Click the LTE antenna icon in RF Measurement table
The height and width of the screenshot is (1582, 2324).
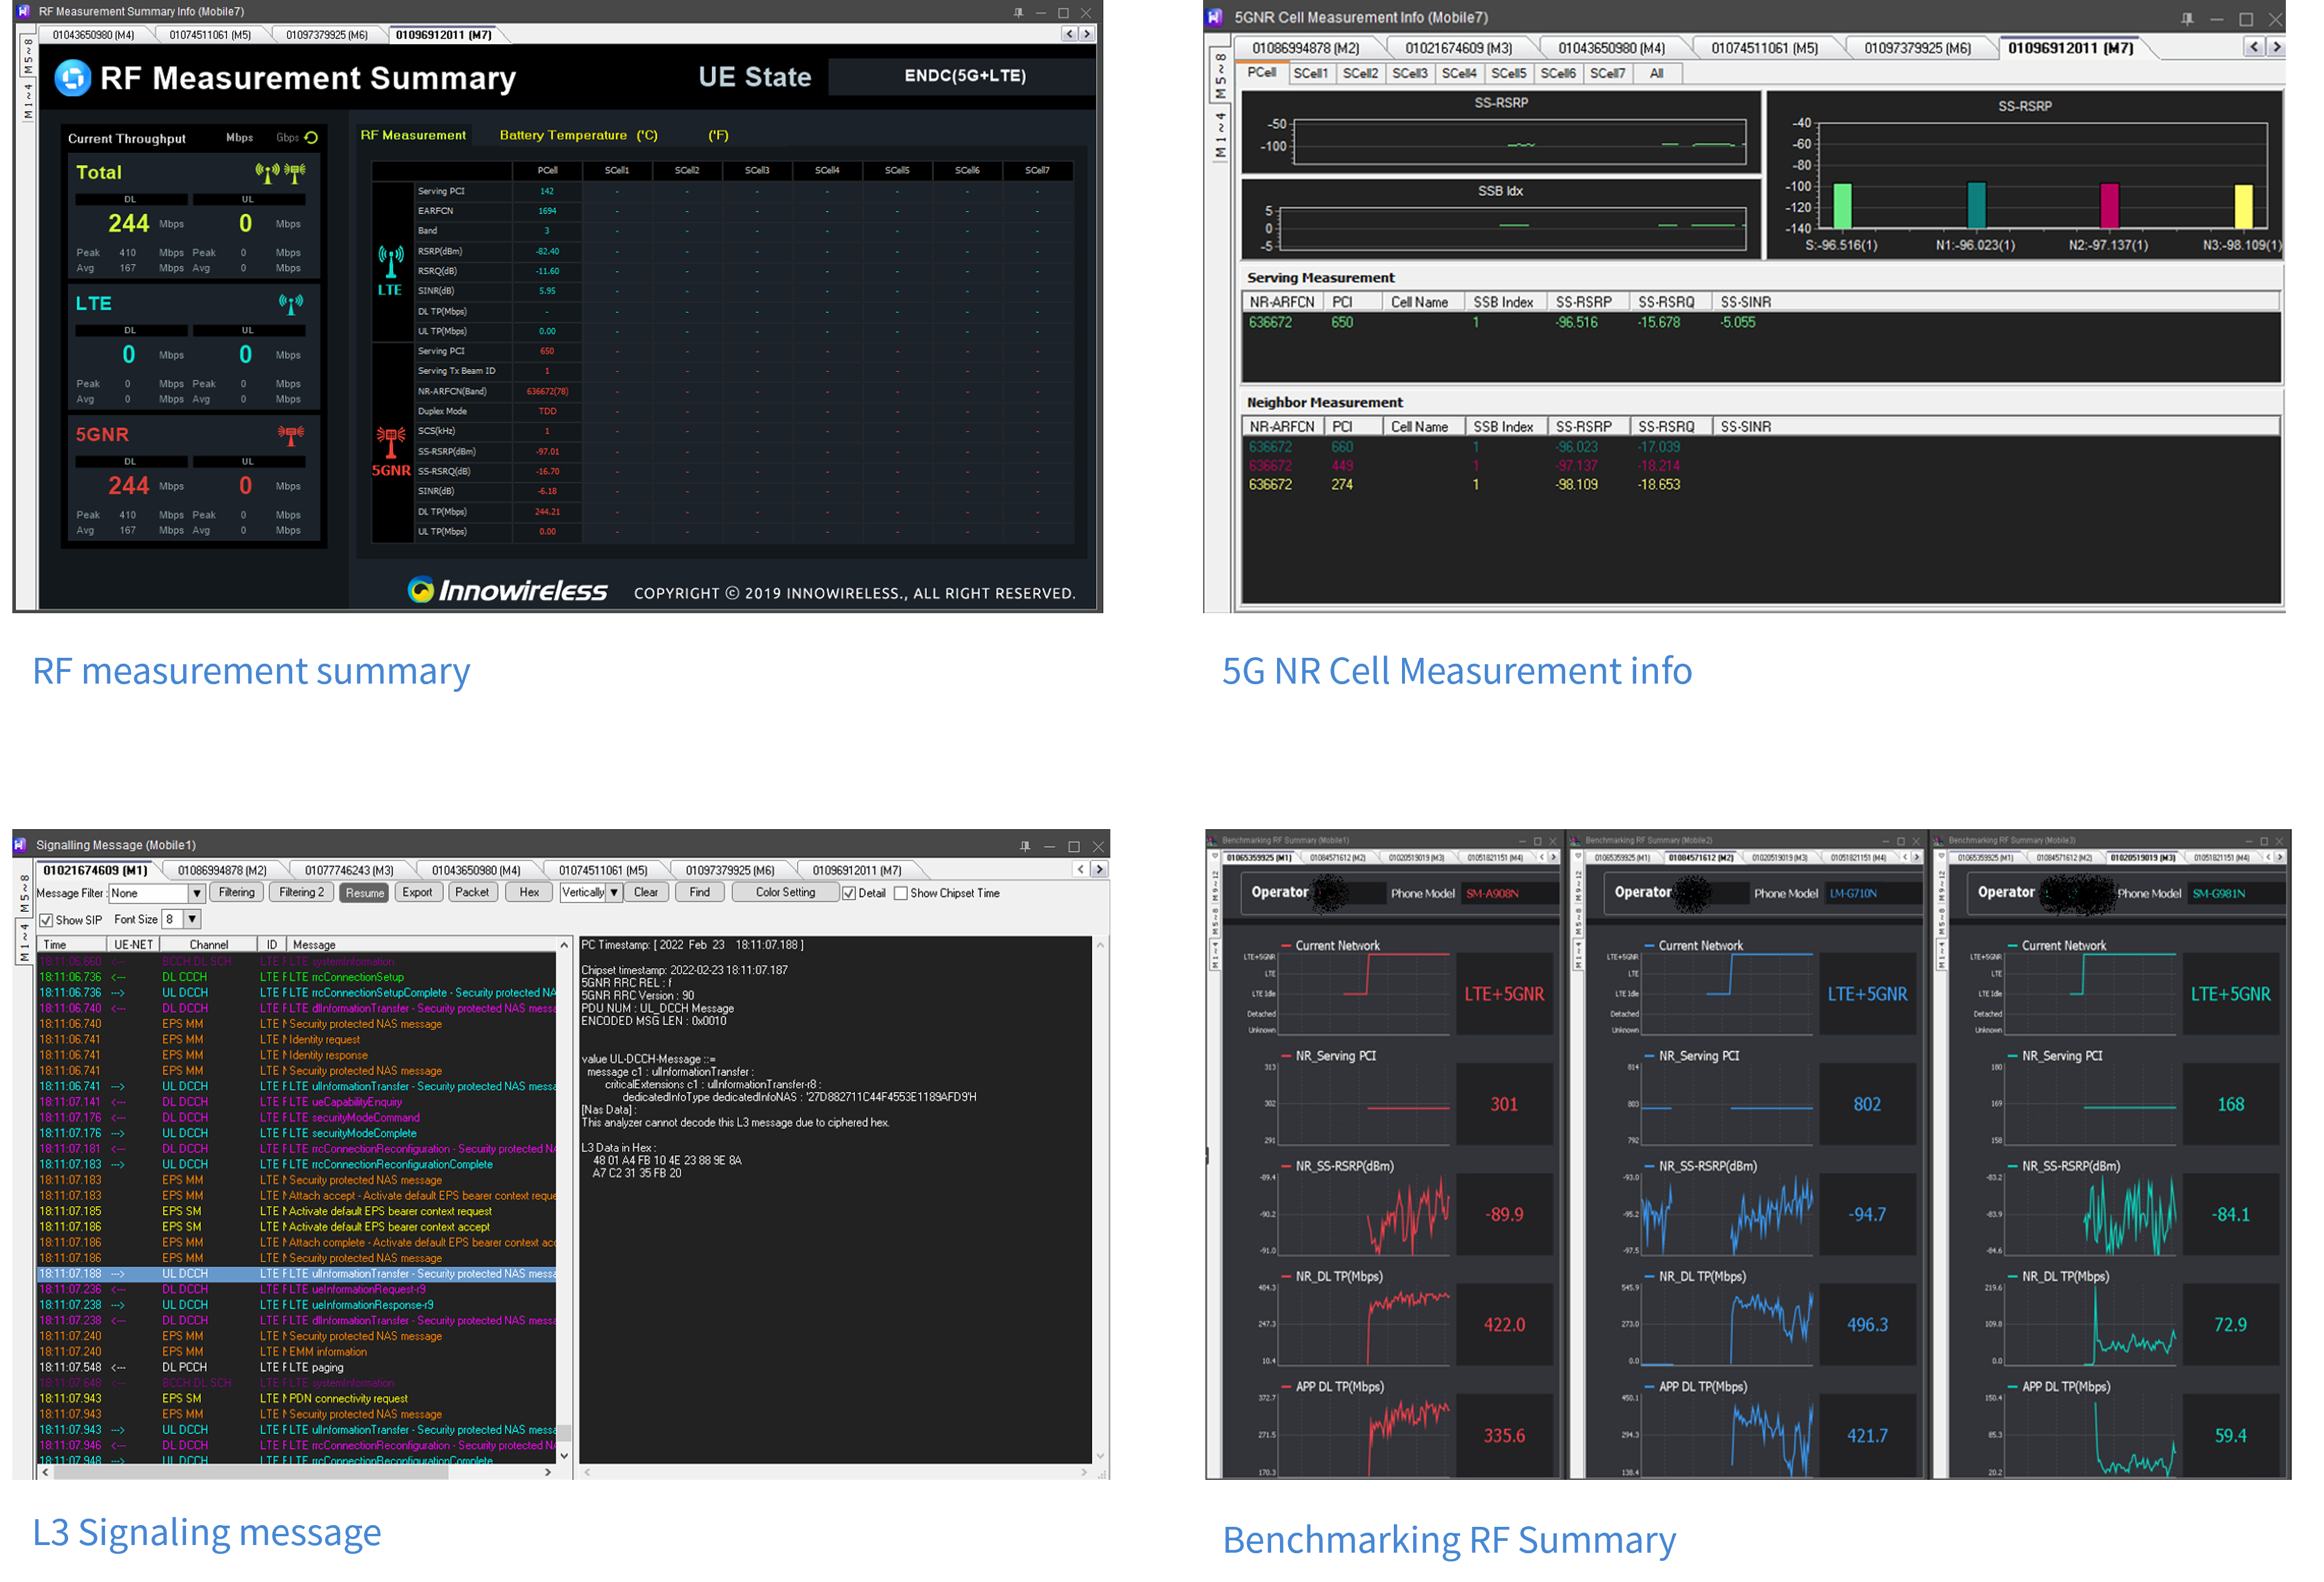pyautogui.click(x=391, y=262)
